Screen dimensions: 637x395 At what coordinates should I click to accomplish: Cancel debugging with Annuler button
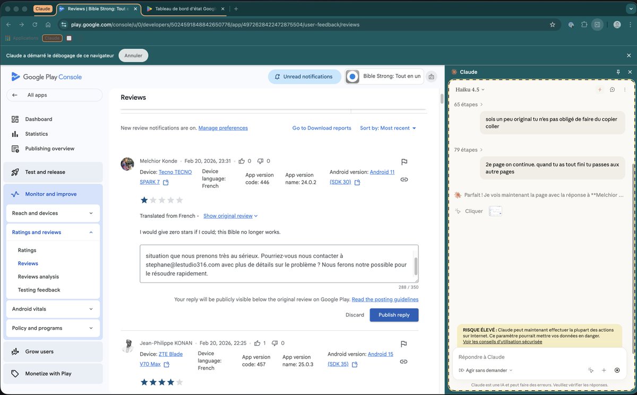[x=133, y=55]
